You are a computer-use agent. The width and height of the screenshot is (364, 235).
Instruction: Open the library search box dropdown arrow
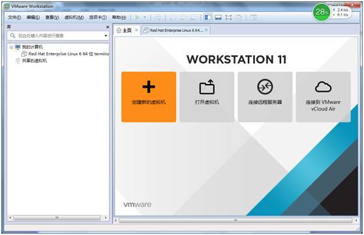[x=106, y=36]
